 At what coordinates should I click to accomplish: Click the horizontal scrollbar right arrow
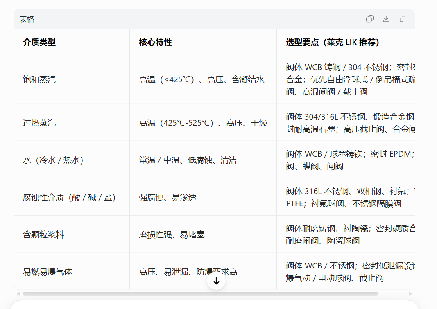click(x=410, y=294)
